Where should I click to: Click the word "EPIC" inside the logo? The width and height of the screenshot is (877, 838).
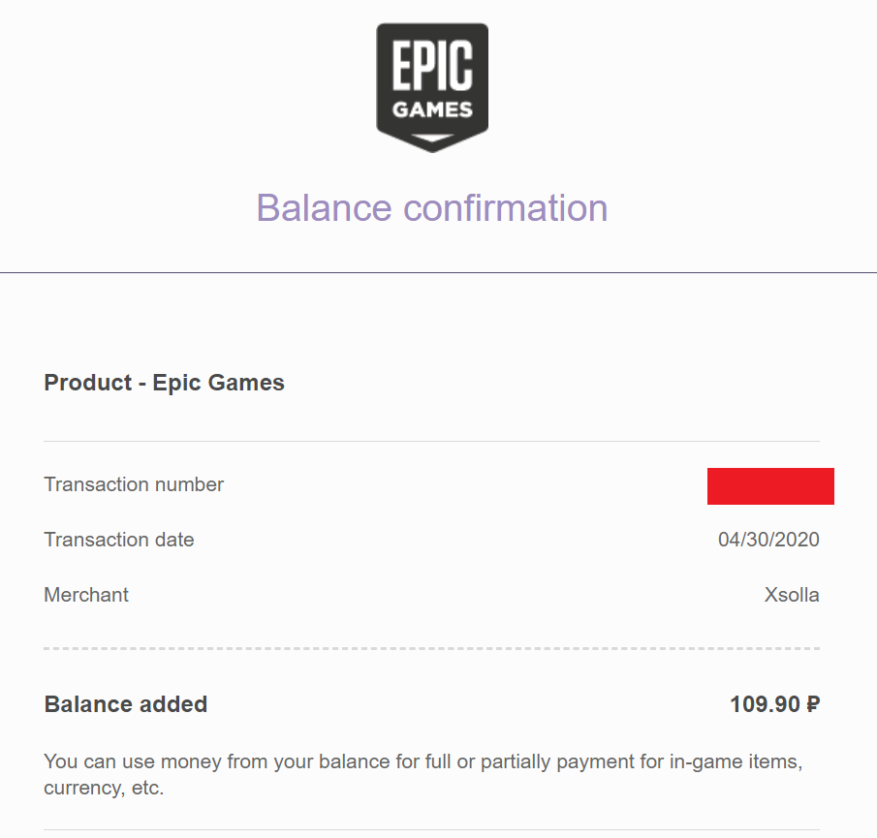(432, 68)
